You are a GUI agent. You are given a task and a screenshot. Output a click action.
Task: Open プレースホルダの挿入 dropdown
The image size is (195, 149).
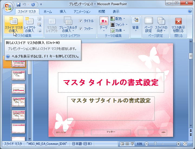click(68, 25)
